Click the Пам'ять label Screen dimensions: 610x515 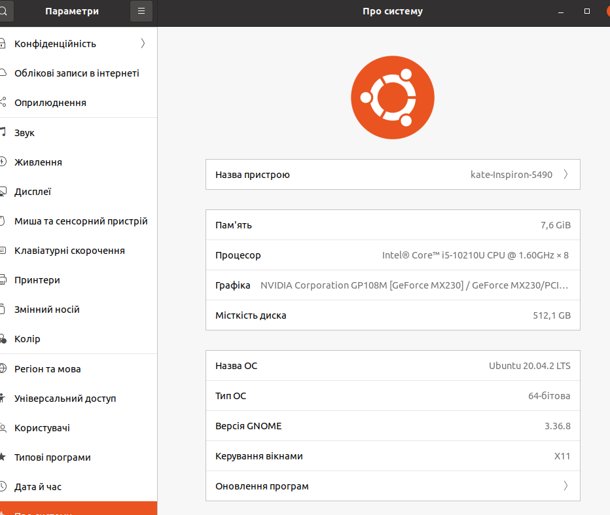pyautogui.click(x=234, y=225)
